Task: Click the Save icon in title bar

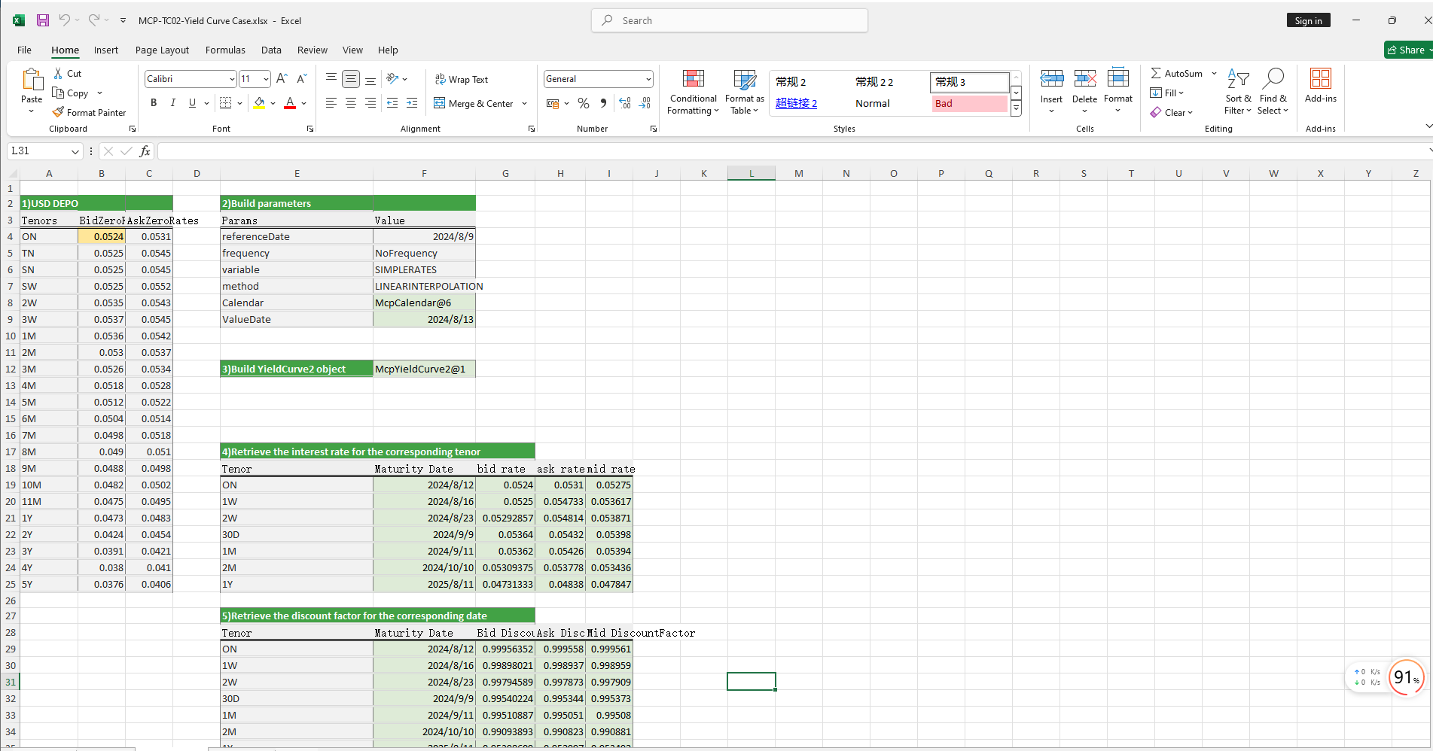Action: pos(43,20)
